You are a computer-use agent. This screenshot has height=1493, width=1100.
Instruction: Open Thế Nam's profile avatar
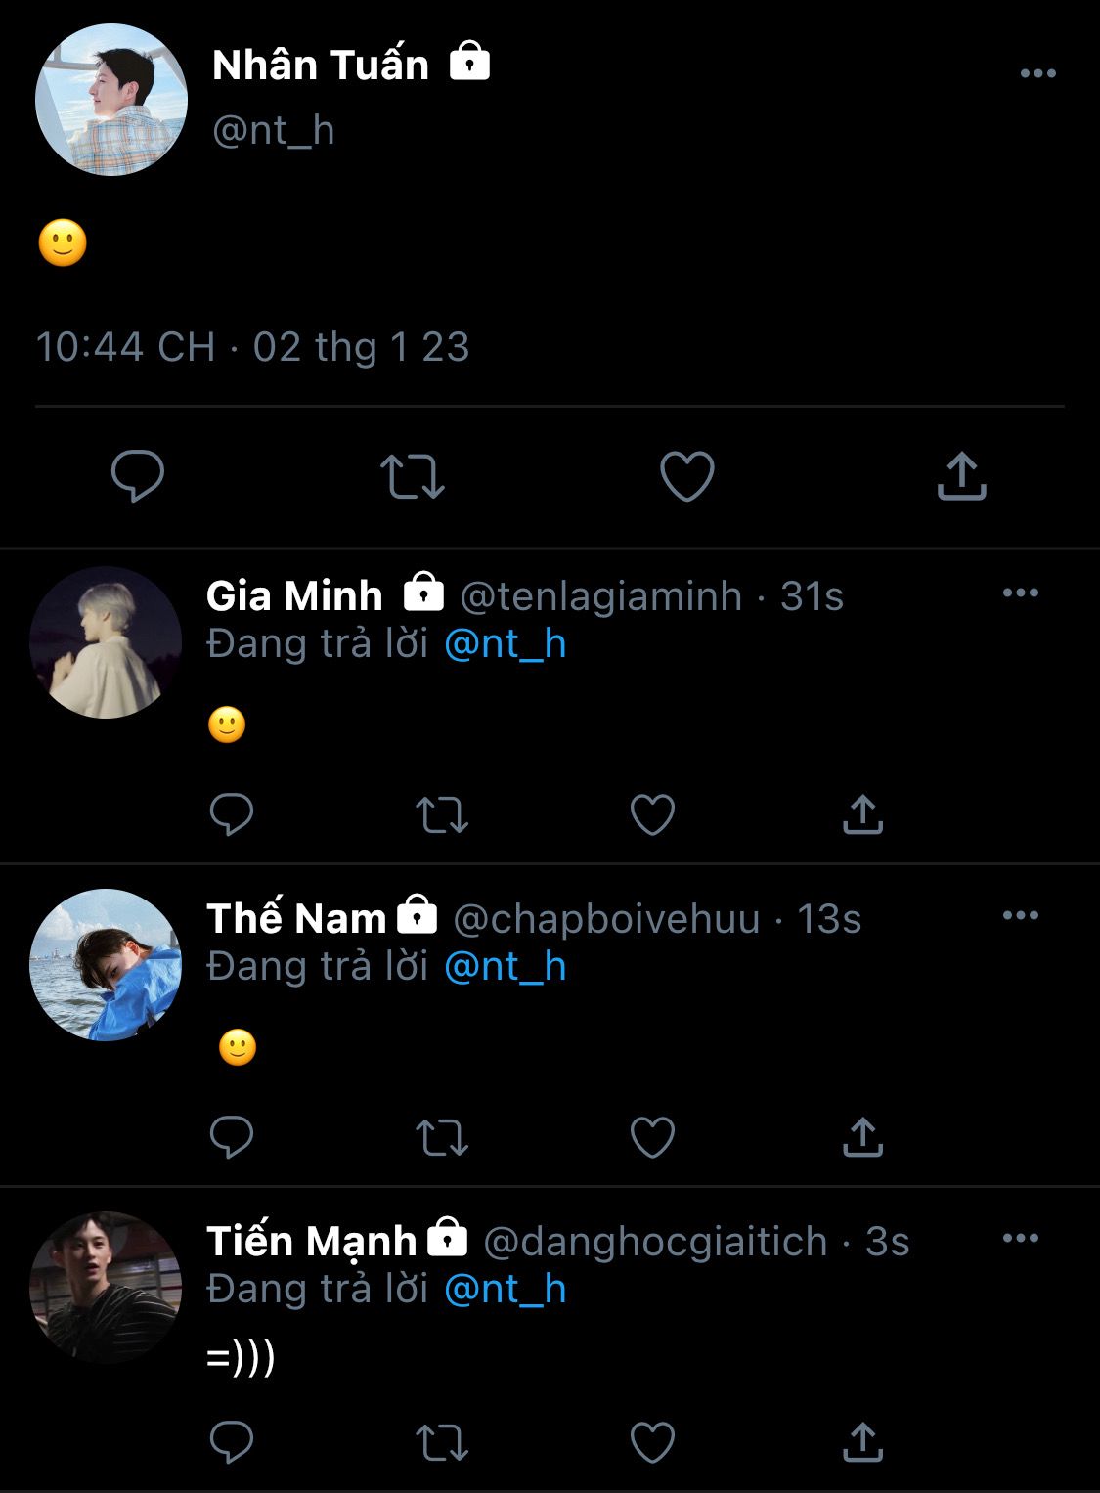[x=106, y=965]
